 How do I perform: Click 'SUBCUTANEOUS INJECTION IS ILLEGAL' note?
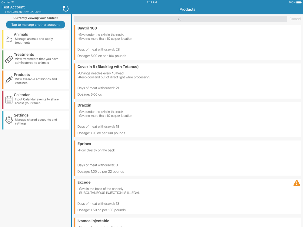click(x=109, y=193)
